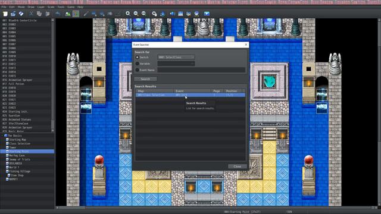
Task: Click the Copy toolbar icon
Action: point(39,14)
